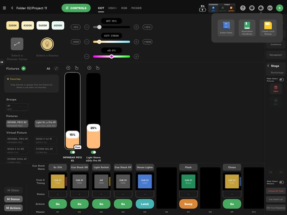Select the 4300K preset

tap(28, 25)
